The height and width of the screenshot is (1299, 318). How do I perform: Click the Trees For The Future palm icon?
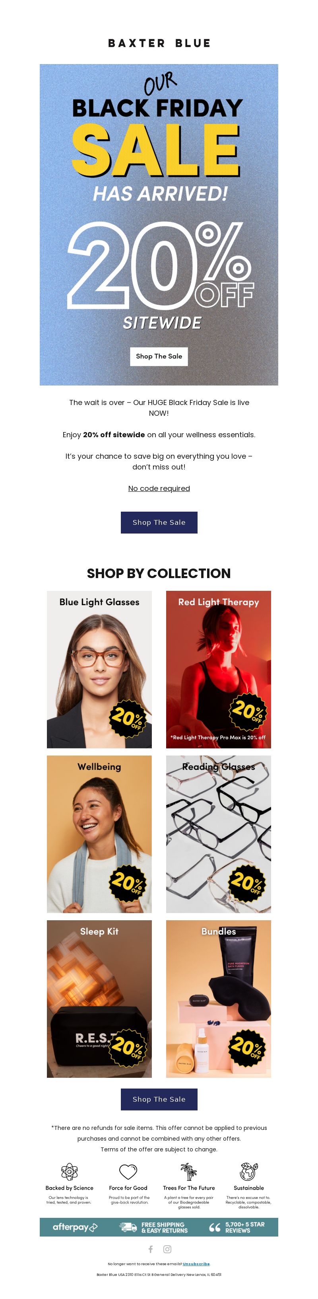(188, 1172)
